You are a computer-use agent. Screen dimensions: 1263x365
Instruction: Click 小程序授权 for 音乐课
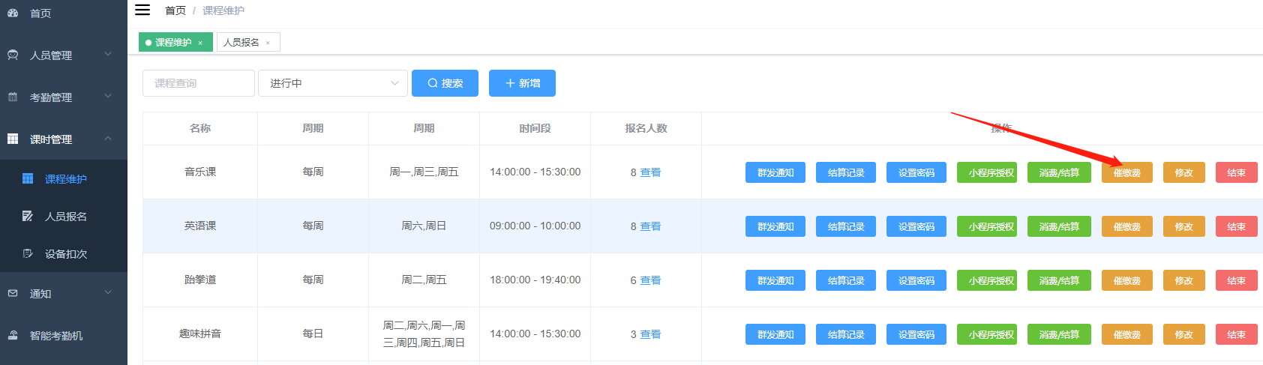[x=987, y=172]
